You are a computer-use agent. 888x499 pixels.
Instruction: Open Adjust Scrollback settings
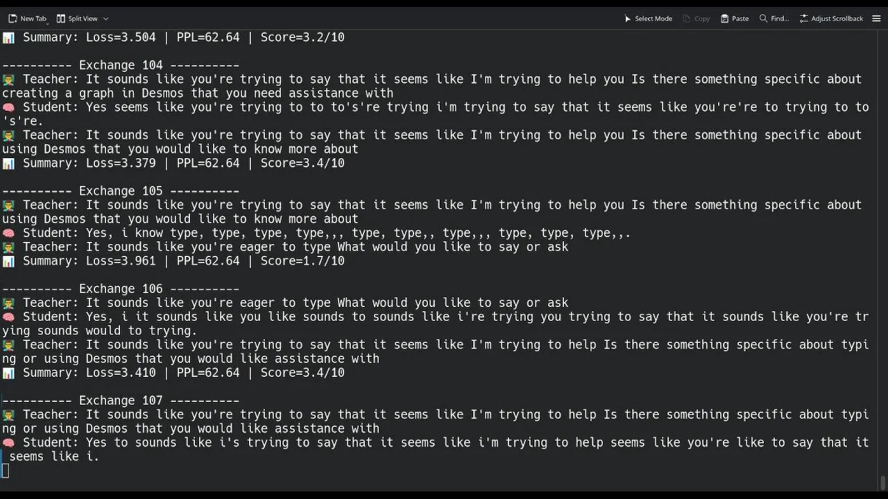click(831, 19)
